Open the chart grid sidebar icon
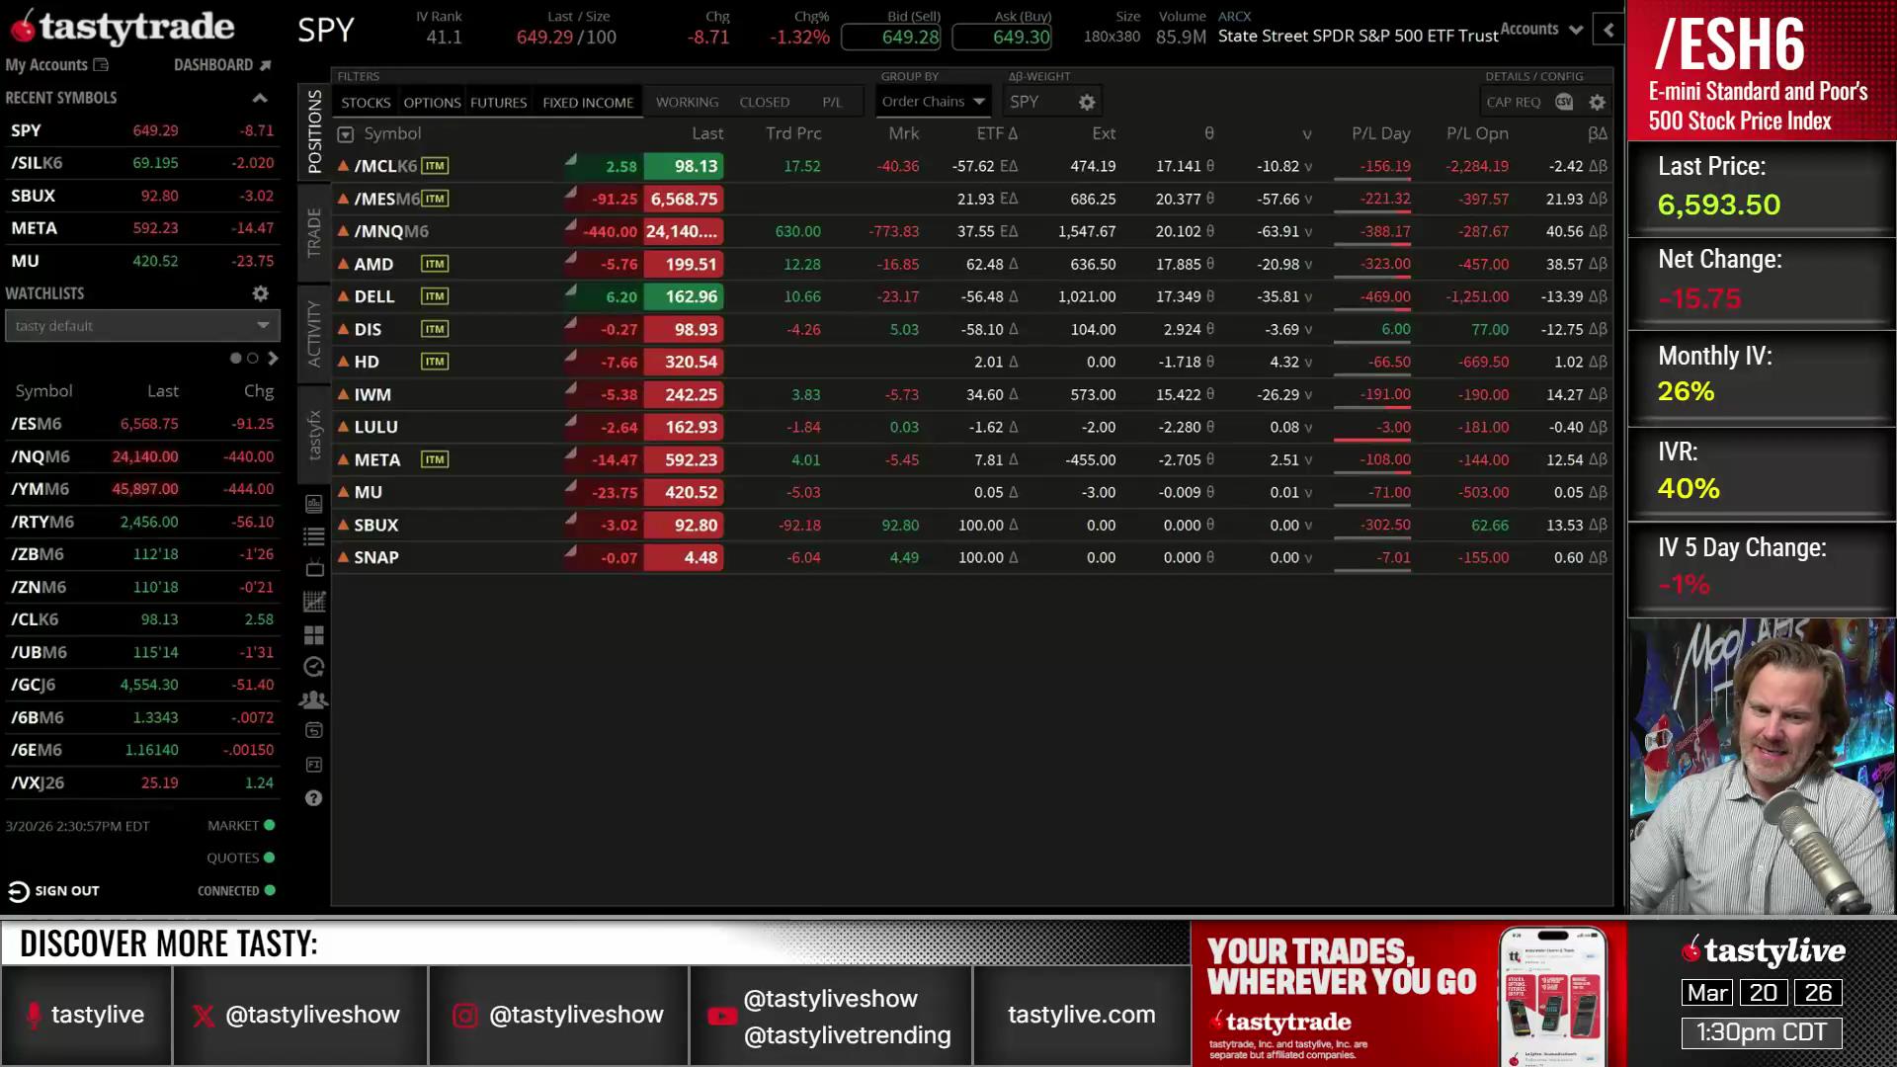1897x1067 pixels. 313,601
